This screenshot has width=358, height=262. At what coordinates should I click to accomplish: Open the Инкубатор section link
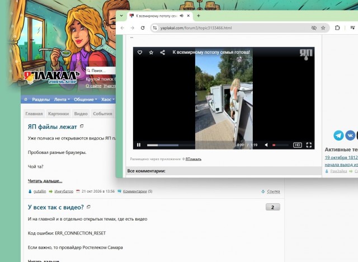point(64,191)
